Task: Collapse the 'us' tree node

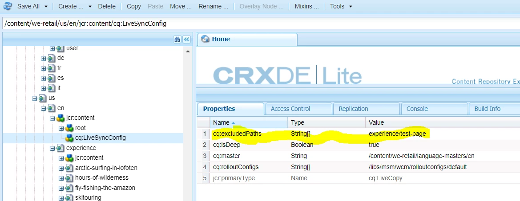Action: tap(35, 99)
